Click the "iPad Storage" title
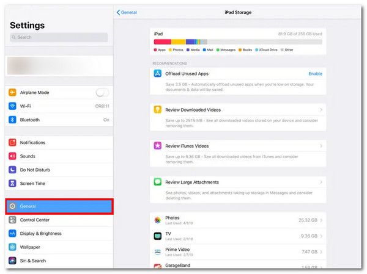 tap(238, 12)
